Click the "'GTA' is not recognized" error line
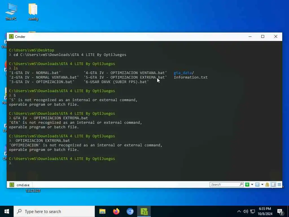The width and height of the screenshot is (289, 217). (75, 123)
